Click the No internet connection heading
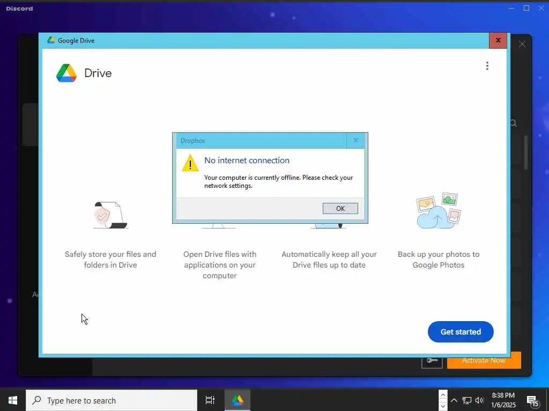 pos(247,161)
